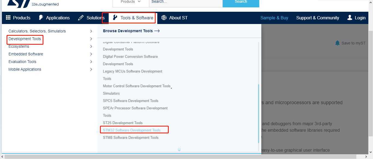
Task: Click the horizontal scrollbar right arrow
Action: (x=366, y=157)
